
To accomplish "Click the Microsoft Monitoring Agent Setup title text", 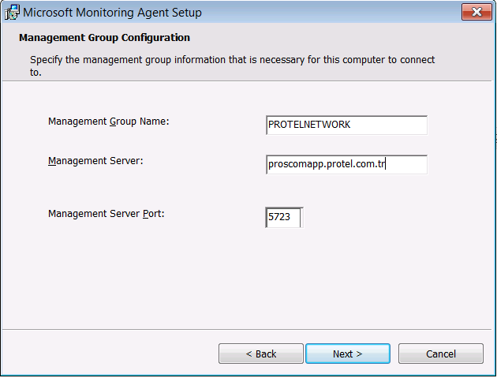I will [112, 13].
